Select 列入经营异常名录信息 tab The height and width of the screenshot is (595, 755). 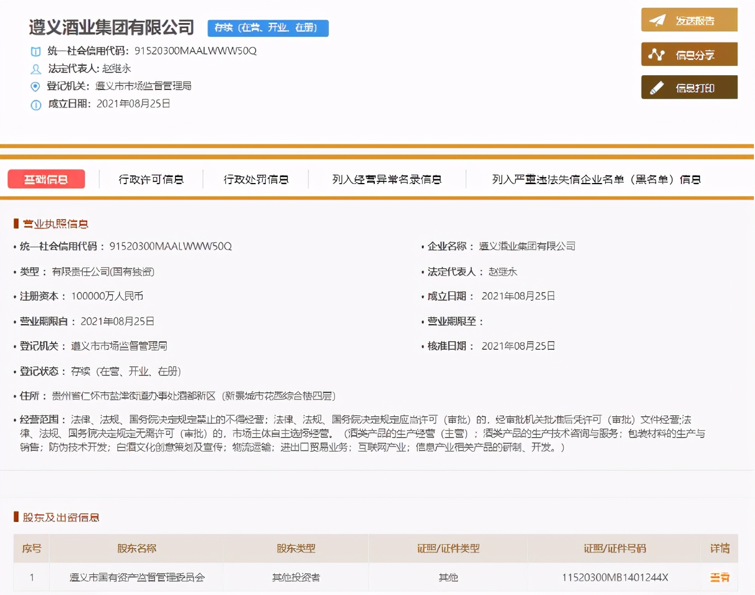[x=387, y=179]
